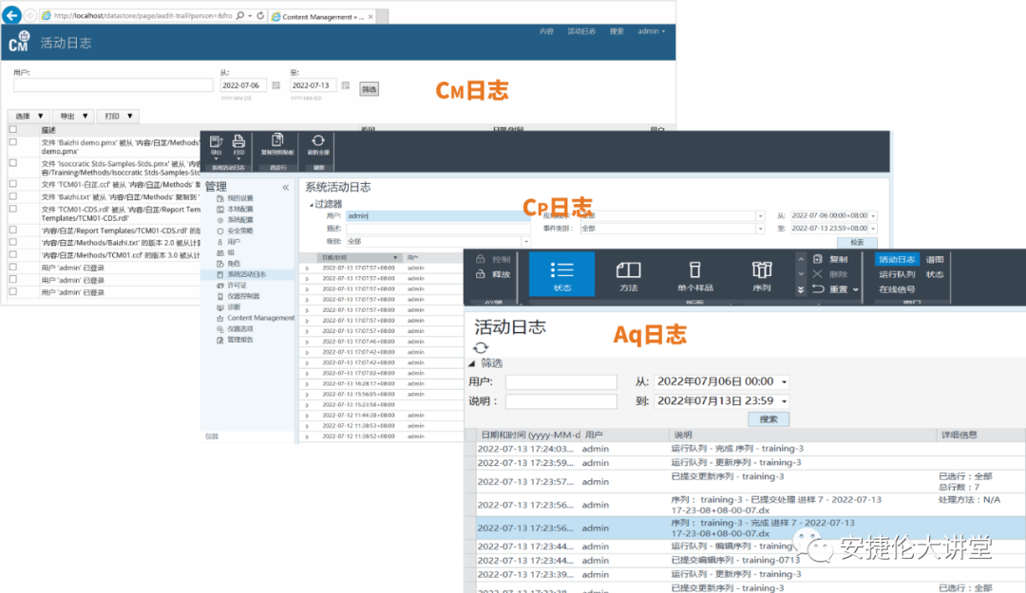Collapse the 筛选 filter section in the Aq log
This screenshot has width=1026, height=593.
click(472, 363)
